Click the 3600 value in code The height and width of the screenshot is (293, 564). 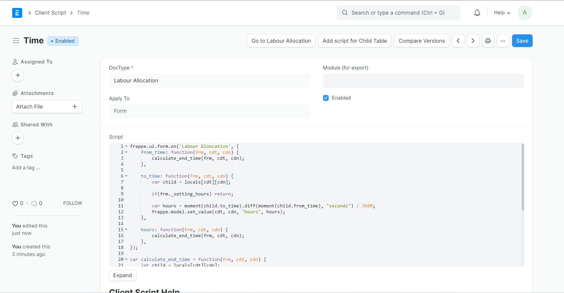(367, 206)
